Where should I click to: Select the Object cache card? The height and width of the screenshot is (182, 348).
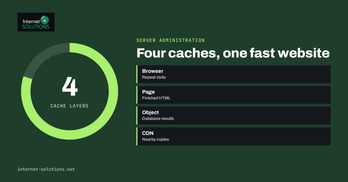pos(233,115)
